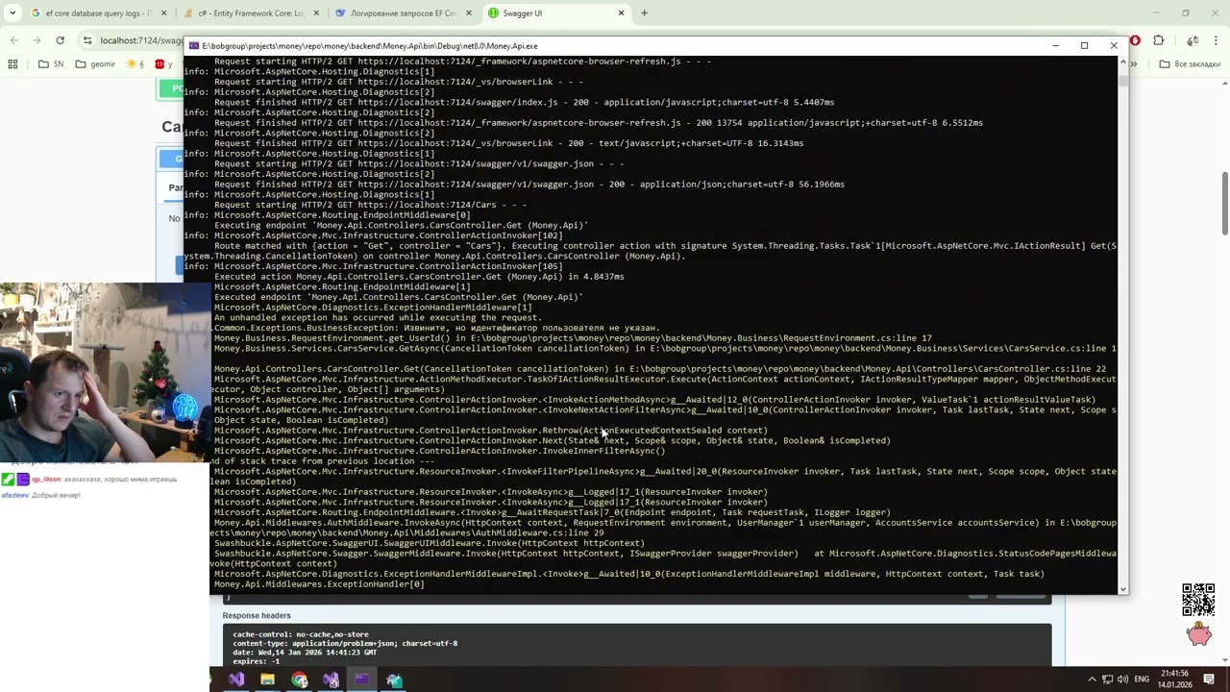The width and height of the screenshot is (1230, 692).
Task: Open the Chrome apps grid shortcut
Action: 12,64
